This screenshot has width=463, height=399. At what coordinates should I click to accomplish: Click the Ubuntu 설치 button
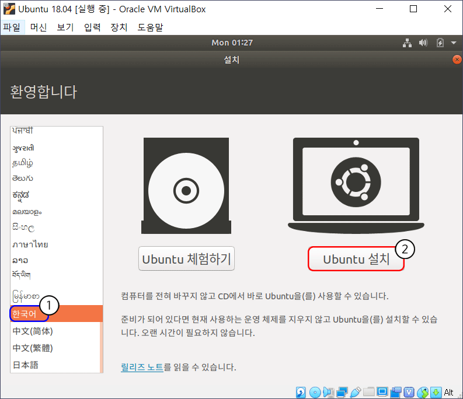[356, 259]
